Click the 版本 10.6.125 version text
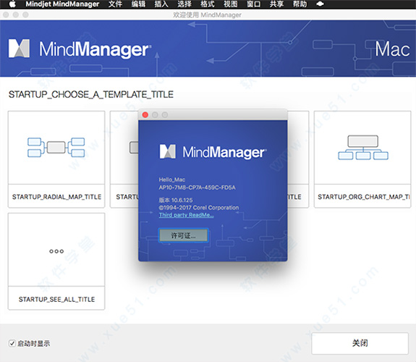Image resolution: width=416 pixels, height=362 pixels. pos(176,200)
